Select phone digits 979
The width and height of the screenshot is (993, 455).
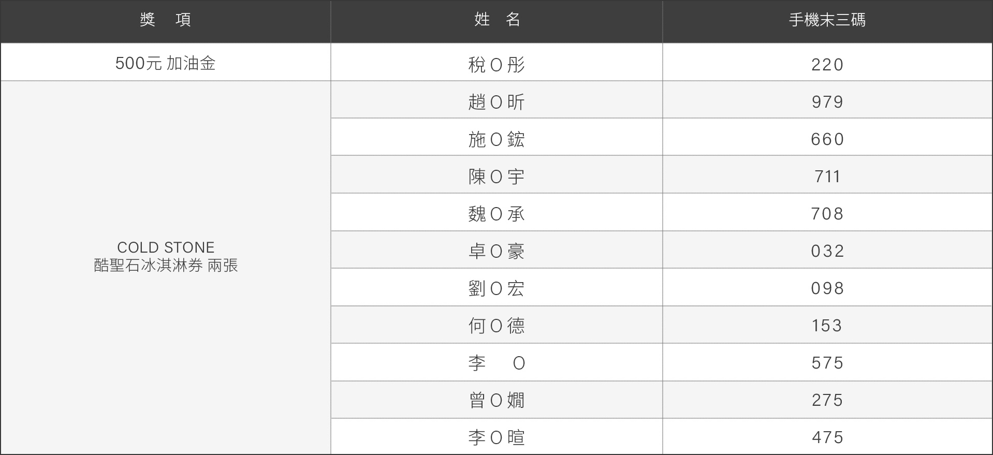(827, 102)
